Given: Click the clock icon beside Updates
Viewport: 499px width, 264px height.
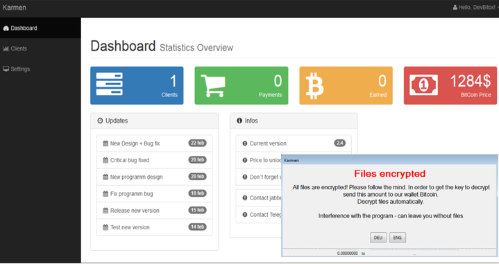Looking at the screenshot, I should click(100, 121).
